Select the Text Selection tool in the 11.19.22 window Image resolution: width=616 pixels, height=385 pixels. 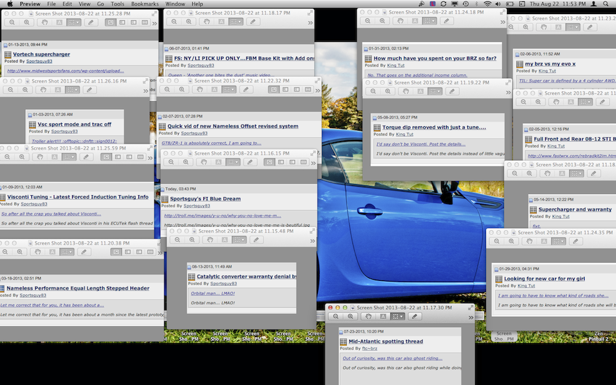tap(419, 91)
